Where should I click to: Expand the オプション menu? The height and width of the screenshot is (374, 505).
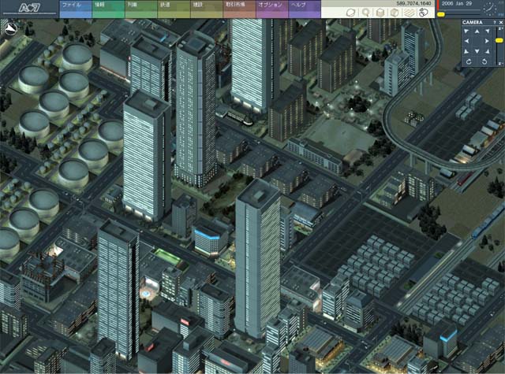[x=270, y=5]
